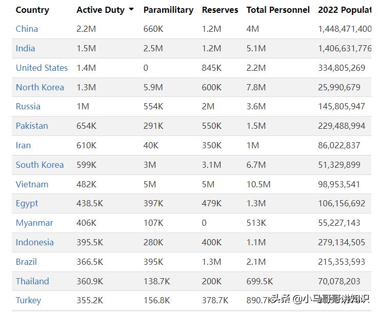Open the Brazil country link

tap(26, 262)
